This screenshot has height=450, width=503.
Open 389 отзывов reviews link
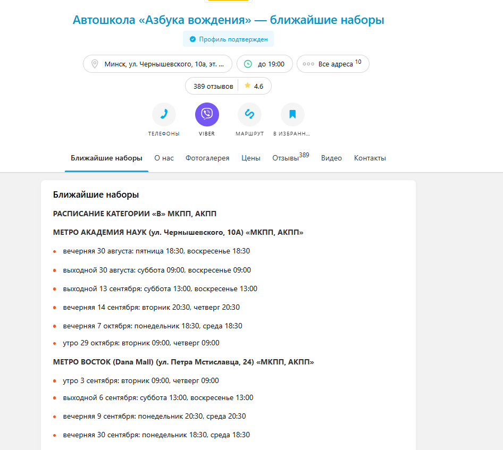tap(213, 86)
